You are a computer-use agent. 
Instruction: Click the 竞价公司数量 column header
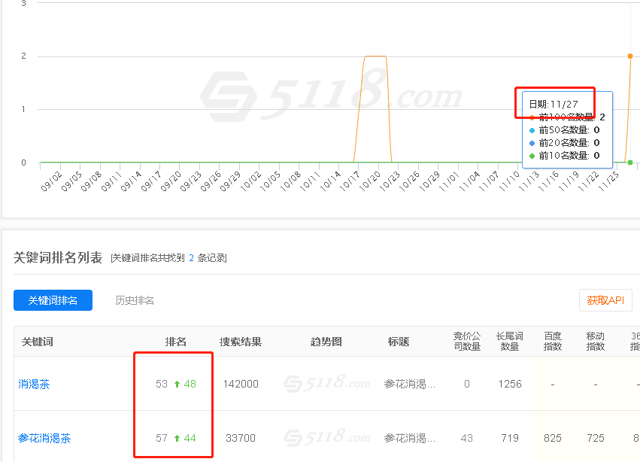click(x=466, y=342)
